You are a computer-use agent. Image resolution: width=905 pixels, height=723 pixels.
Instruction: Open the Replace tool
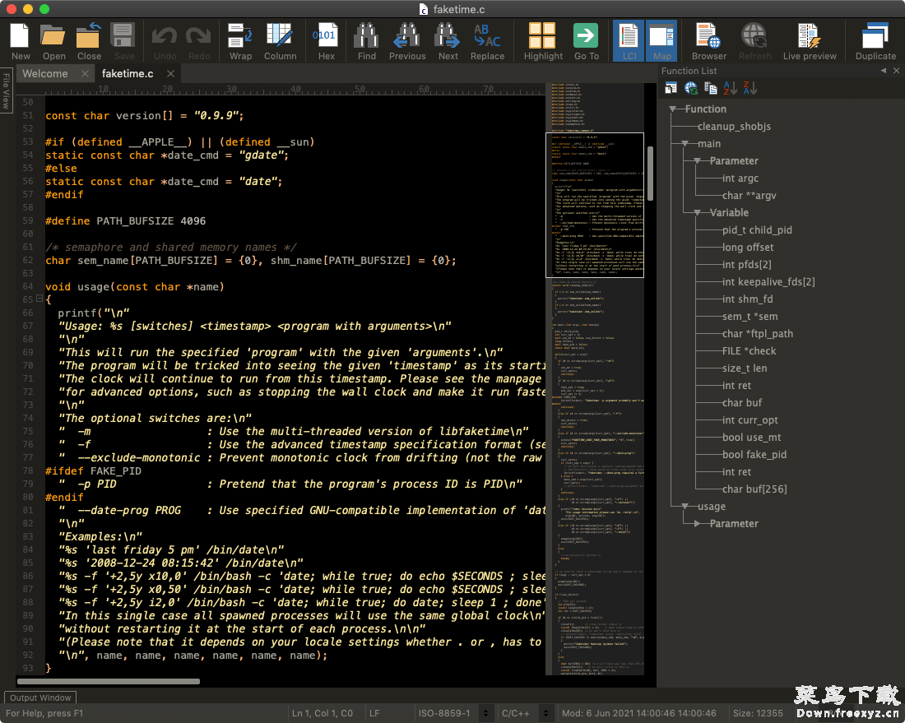(x=487, y=41)
